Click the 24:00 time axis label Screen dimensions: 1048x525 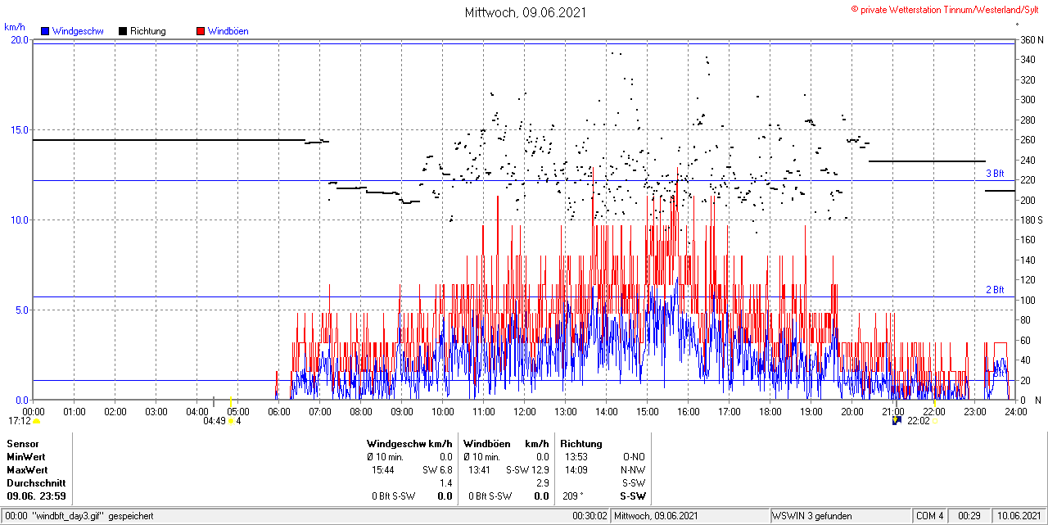point(1016,411)
